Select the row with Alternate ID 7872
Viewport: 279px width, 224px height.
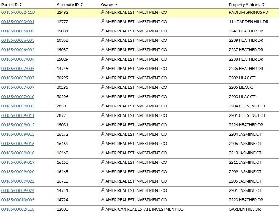point(139,115)
